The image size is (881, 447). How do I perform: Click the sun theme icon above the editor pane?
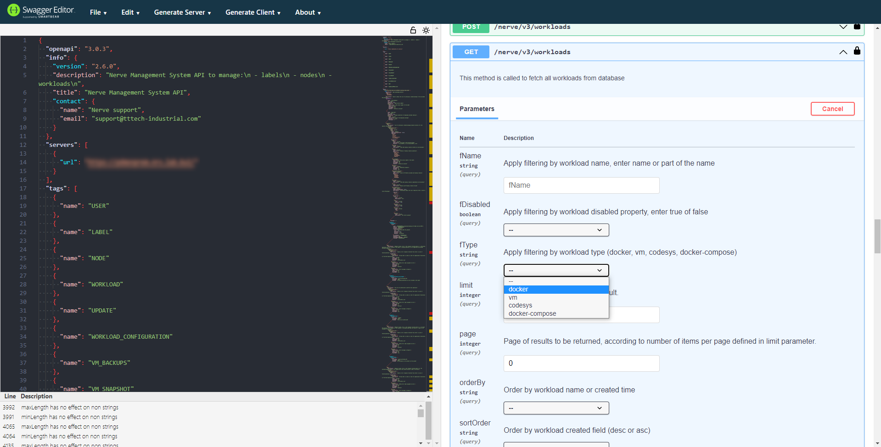pyautogui.click(x=426, y=30)
